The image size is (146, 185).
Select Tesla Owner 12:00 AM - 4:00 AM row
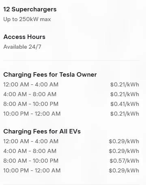tap(71, 84)
